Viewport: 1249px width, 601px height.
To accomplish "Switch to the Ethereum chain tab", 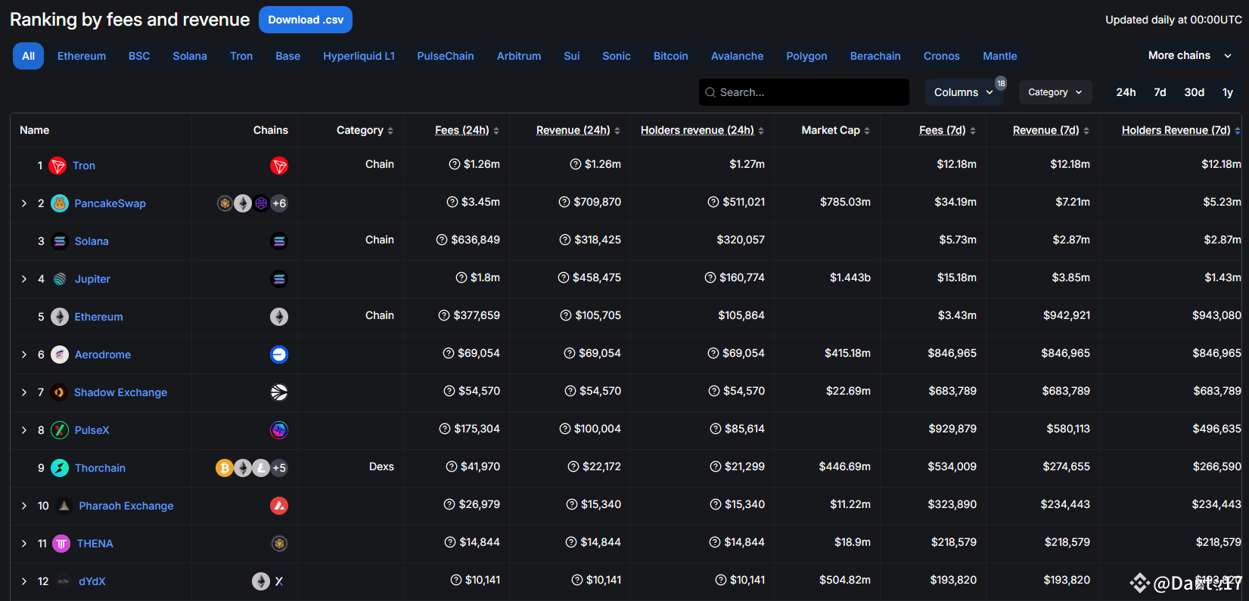I will point(82,56).
